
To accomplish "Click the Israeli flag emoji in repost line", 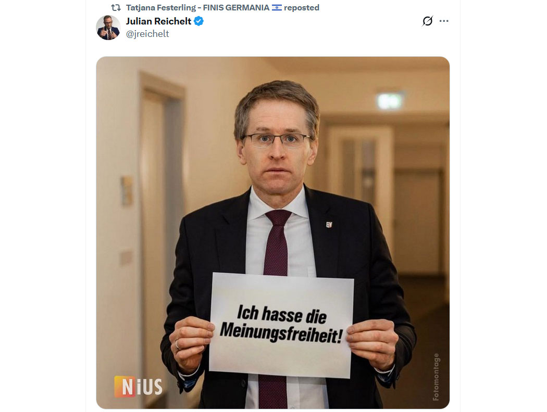I will tap(277, 8).
